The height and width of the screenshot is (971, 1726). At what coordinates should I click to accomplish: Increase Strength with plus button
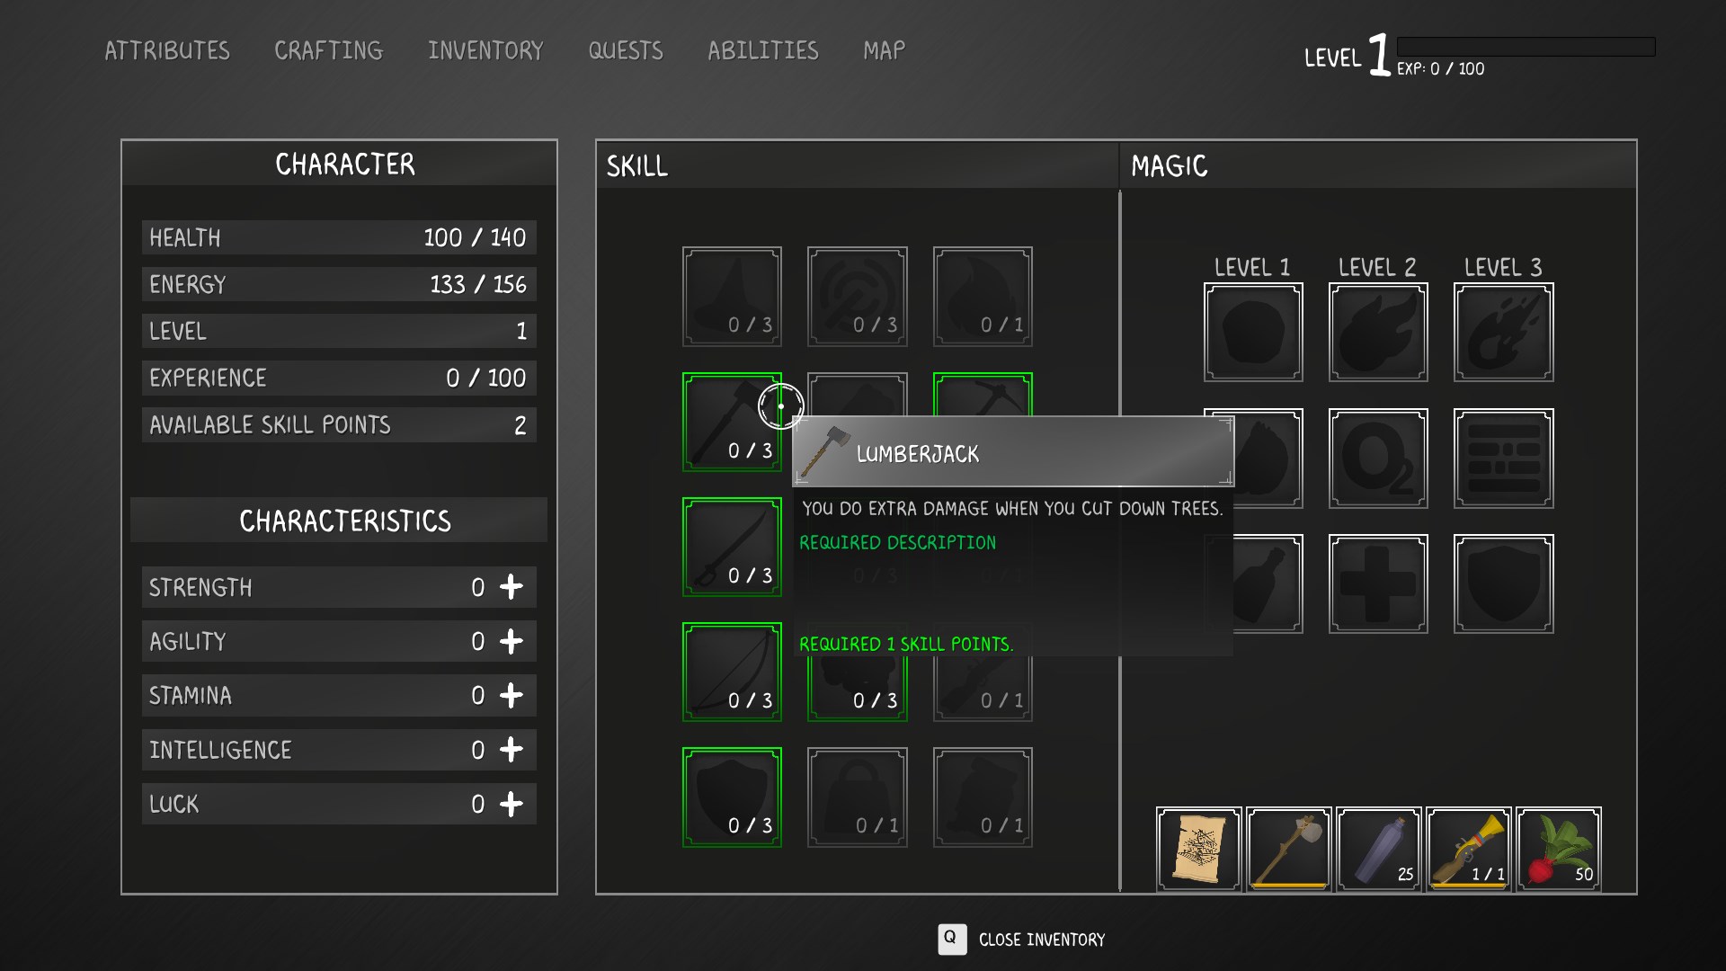512,587
